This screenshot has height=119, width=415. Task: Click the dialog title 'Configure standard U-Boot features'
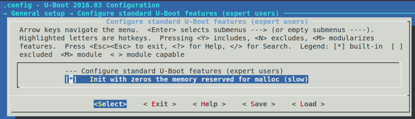pyautogui.click(x=207, y=22)
